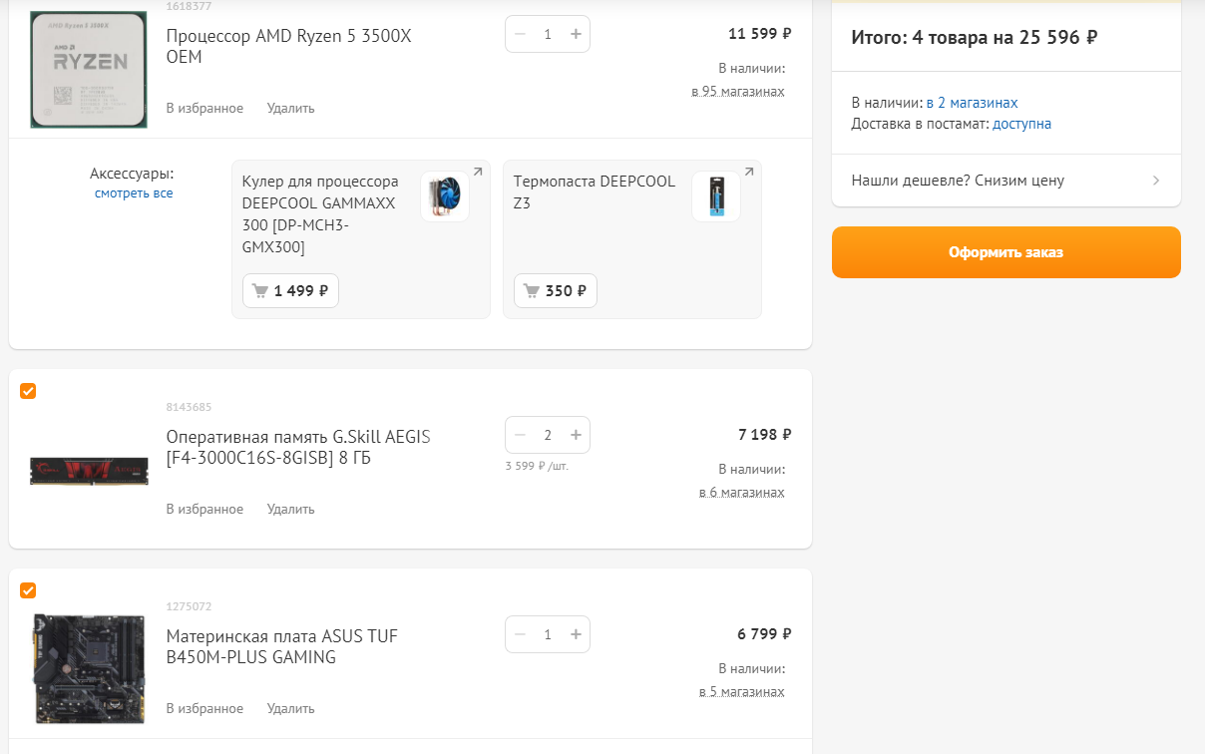1205x754 pixels.
Task: Show the 95 stores availability for Ryzen
Action: pyautogui.click(x=738, y=91)
